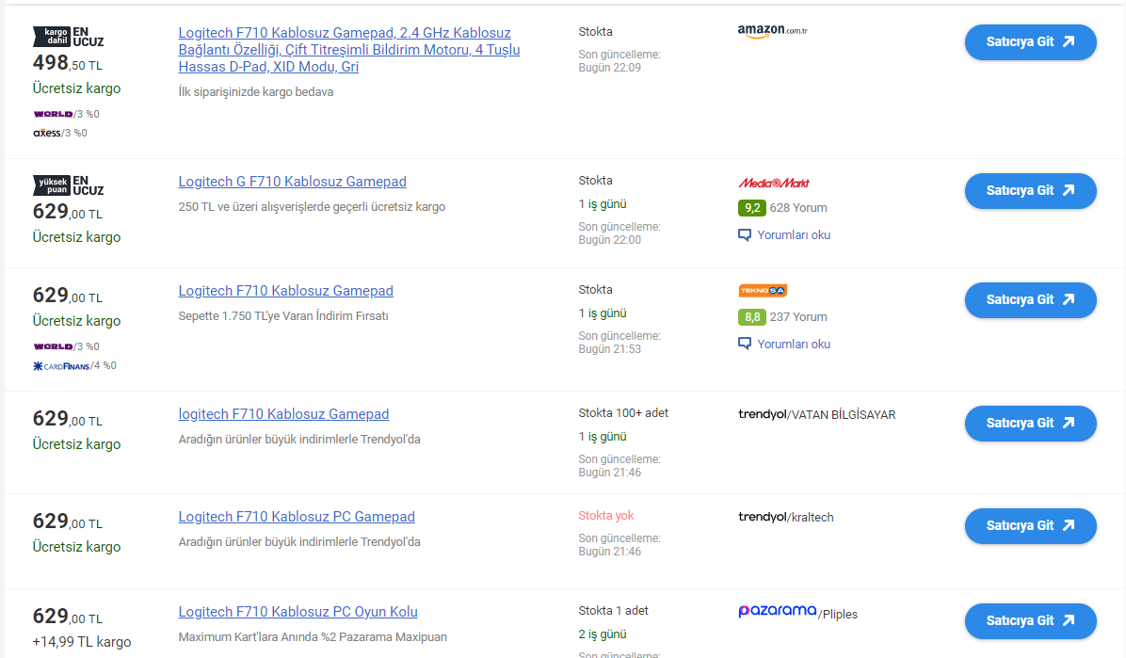
Task: Click the MediaMarkt seller logo
Action: tap(774, 183)
